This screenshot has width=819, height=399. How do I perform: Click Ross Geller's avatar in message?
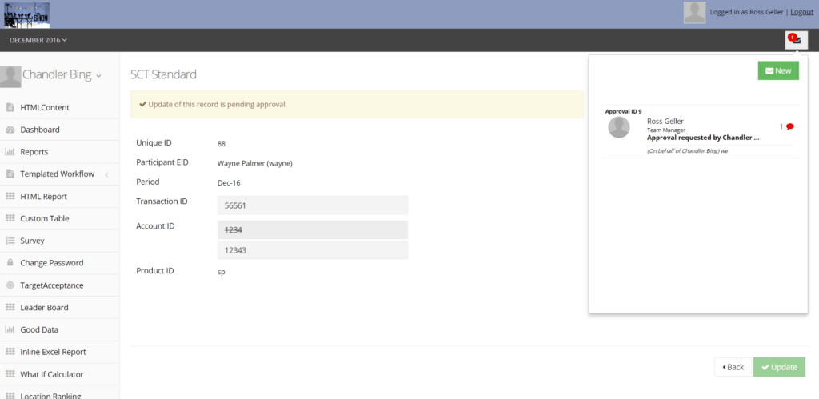pyautogui.click(x=619, y=127)
